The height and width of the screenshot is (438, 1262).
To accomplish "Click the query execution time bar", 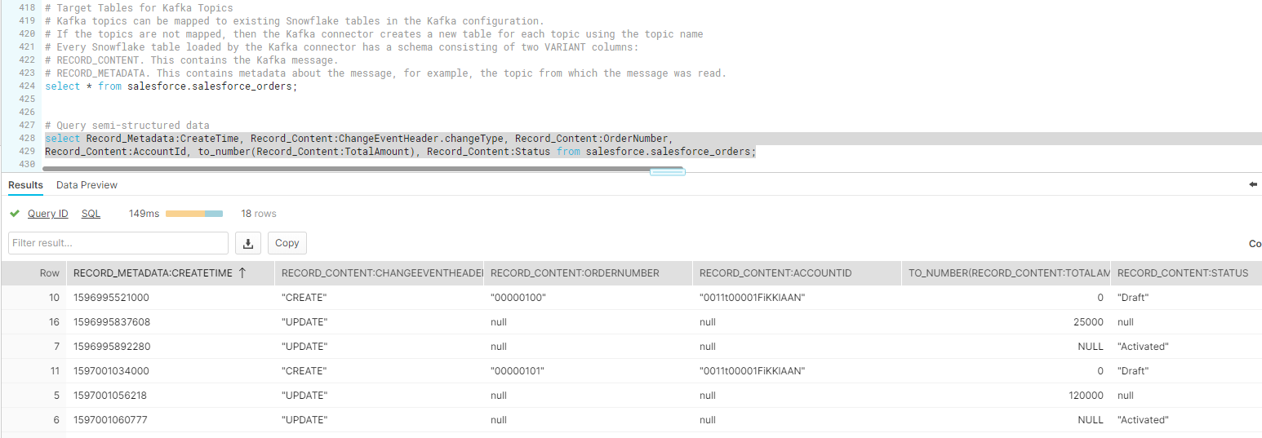I will point(194,214).
